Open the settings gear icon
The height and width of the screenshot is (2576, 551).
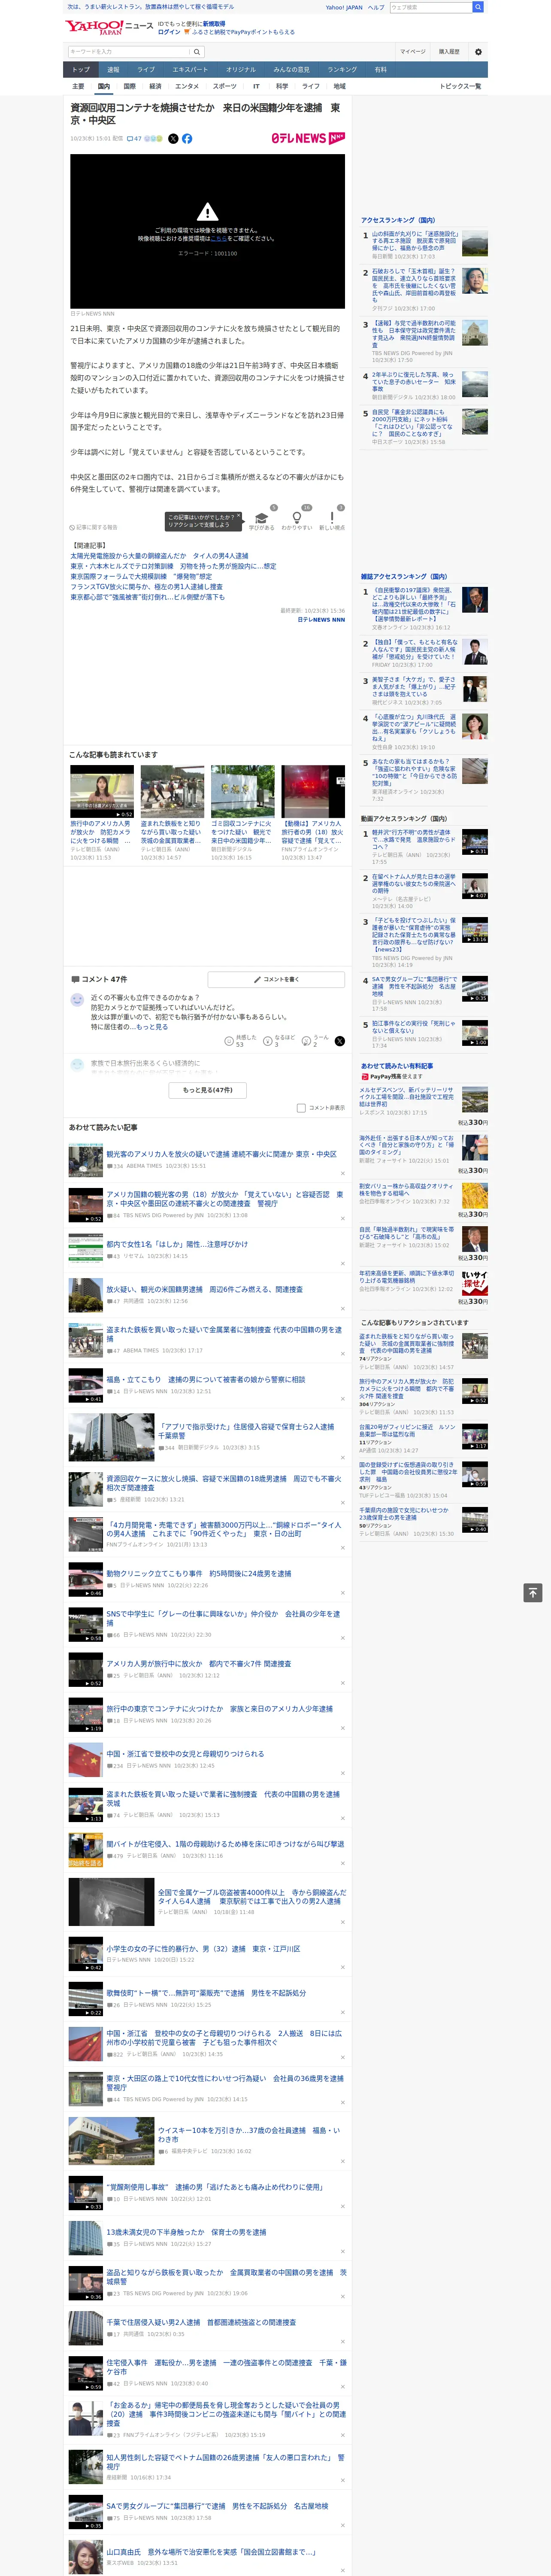coord(478,52)
